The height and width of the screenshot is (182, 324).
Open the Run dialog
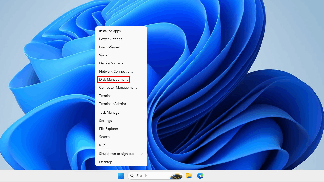click(x=102, y=145)
